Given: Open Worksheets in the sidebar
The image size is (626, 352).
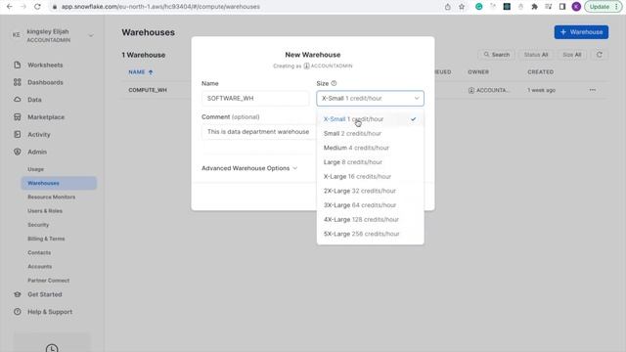Looking at the screenshot, I should click(45, 66).
